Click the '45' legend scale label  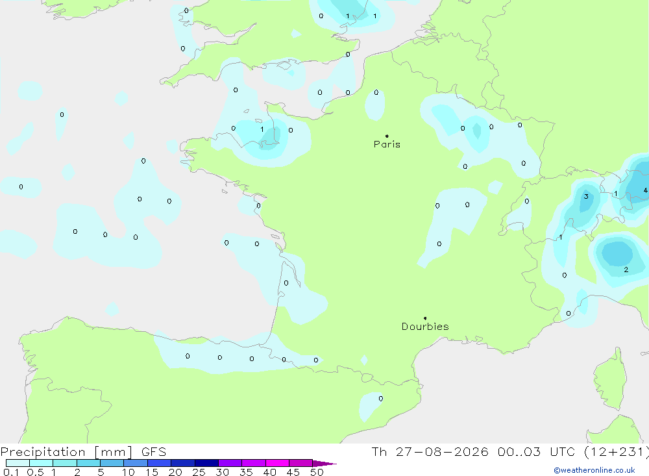293,472
